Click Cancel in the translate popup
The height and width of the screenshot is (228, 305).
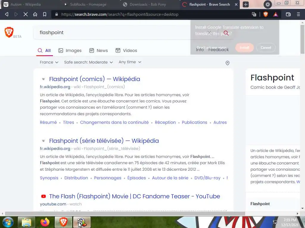[266, 48]
